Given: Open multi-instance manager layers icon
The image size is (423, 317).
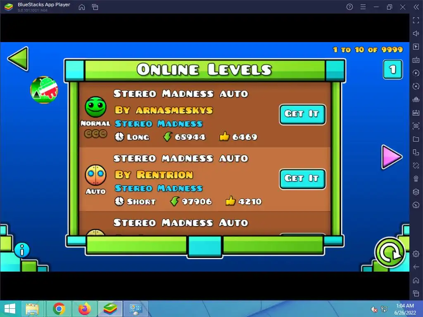Looking at the screenshot, I should 416,192.
